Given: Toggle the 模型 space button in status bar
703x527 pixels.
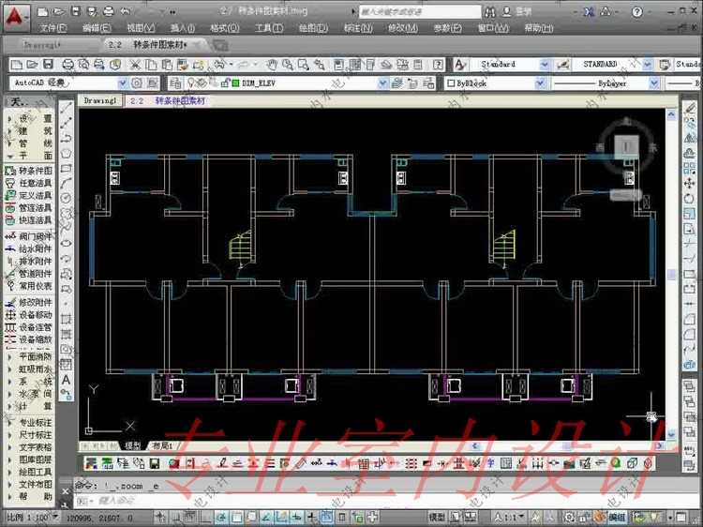Looking at the screenshot, I should click(x=437, y=517).
